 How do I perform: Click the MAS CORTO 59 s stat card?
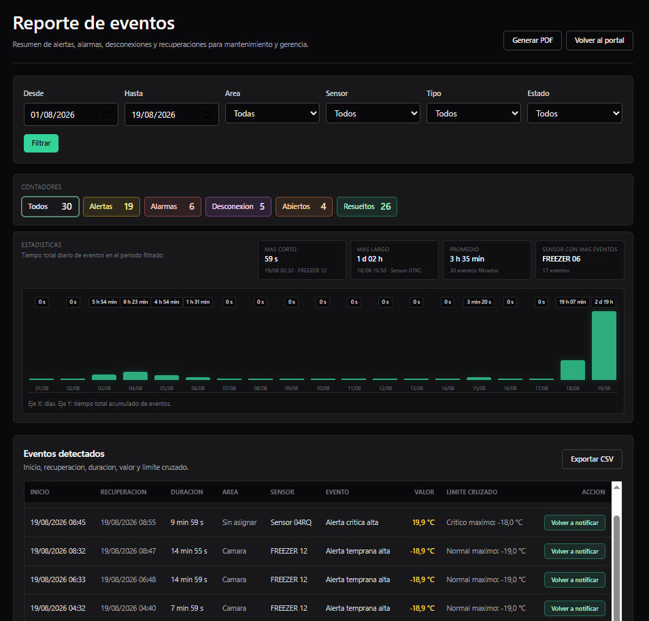tap(302, 259)
